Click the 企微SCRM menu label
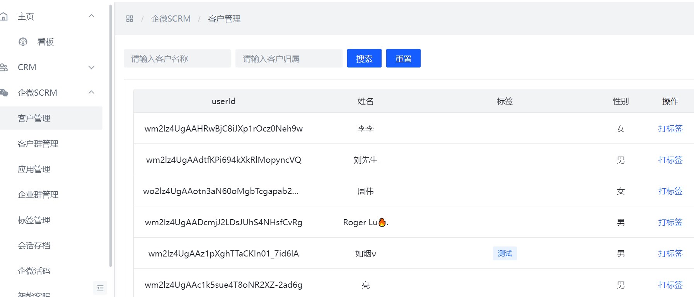The height and width of the screenshot is (297, 694). click(x=38, y=93)
